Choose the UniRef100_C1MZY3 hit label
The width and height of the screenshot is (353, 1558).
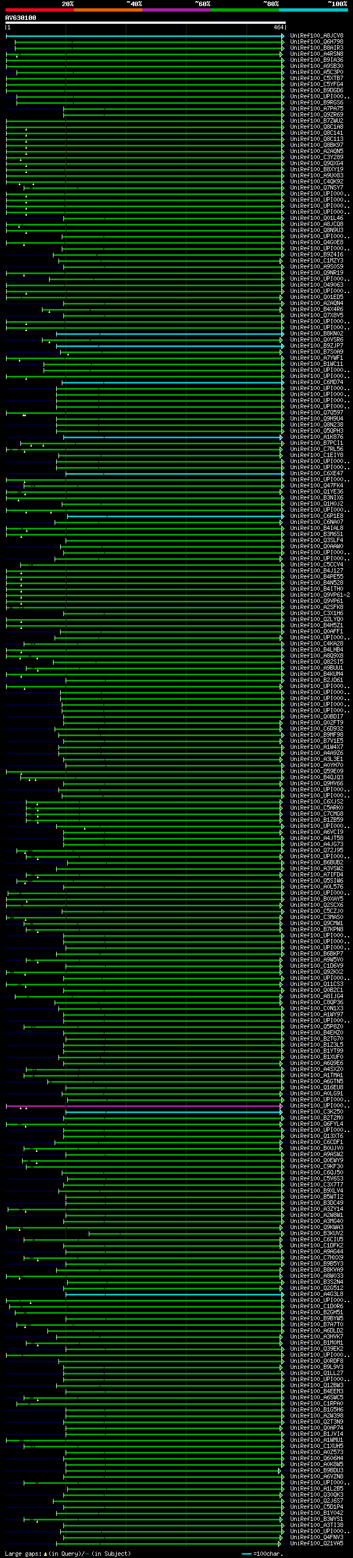[316, 261]
